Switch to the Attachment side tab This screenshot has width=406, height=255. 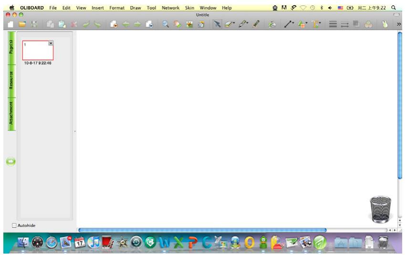(11, 114)
